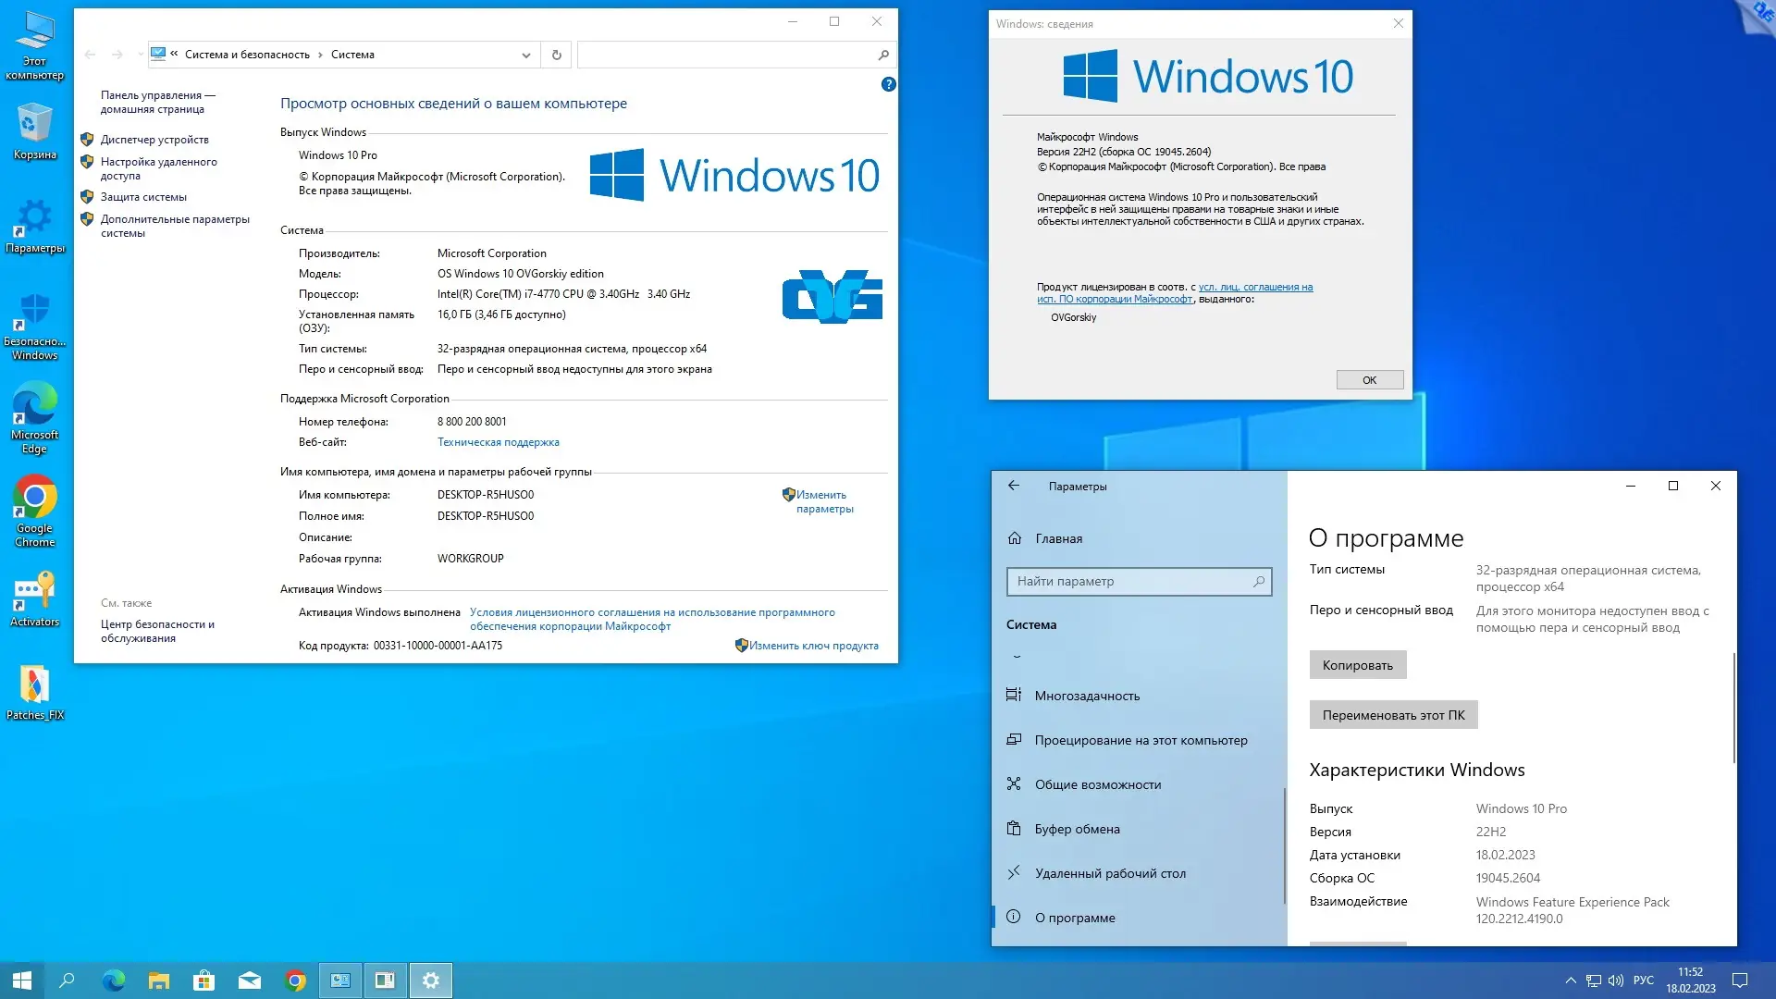Click the Найти параметр search field
The image size is (1776, 999).
pyautogui.click(x=1140, y=581)
